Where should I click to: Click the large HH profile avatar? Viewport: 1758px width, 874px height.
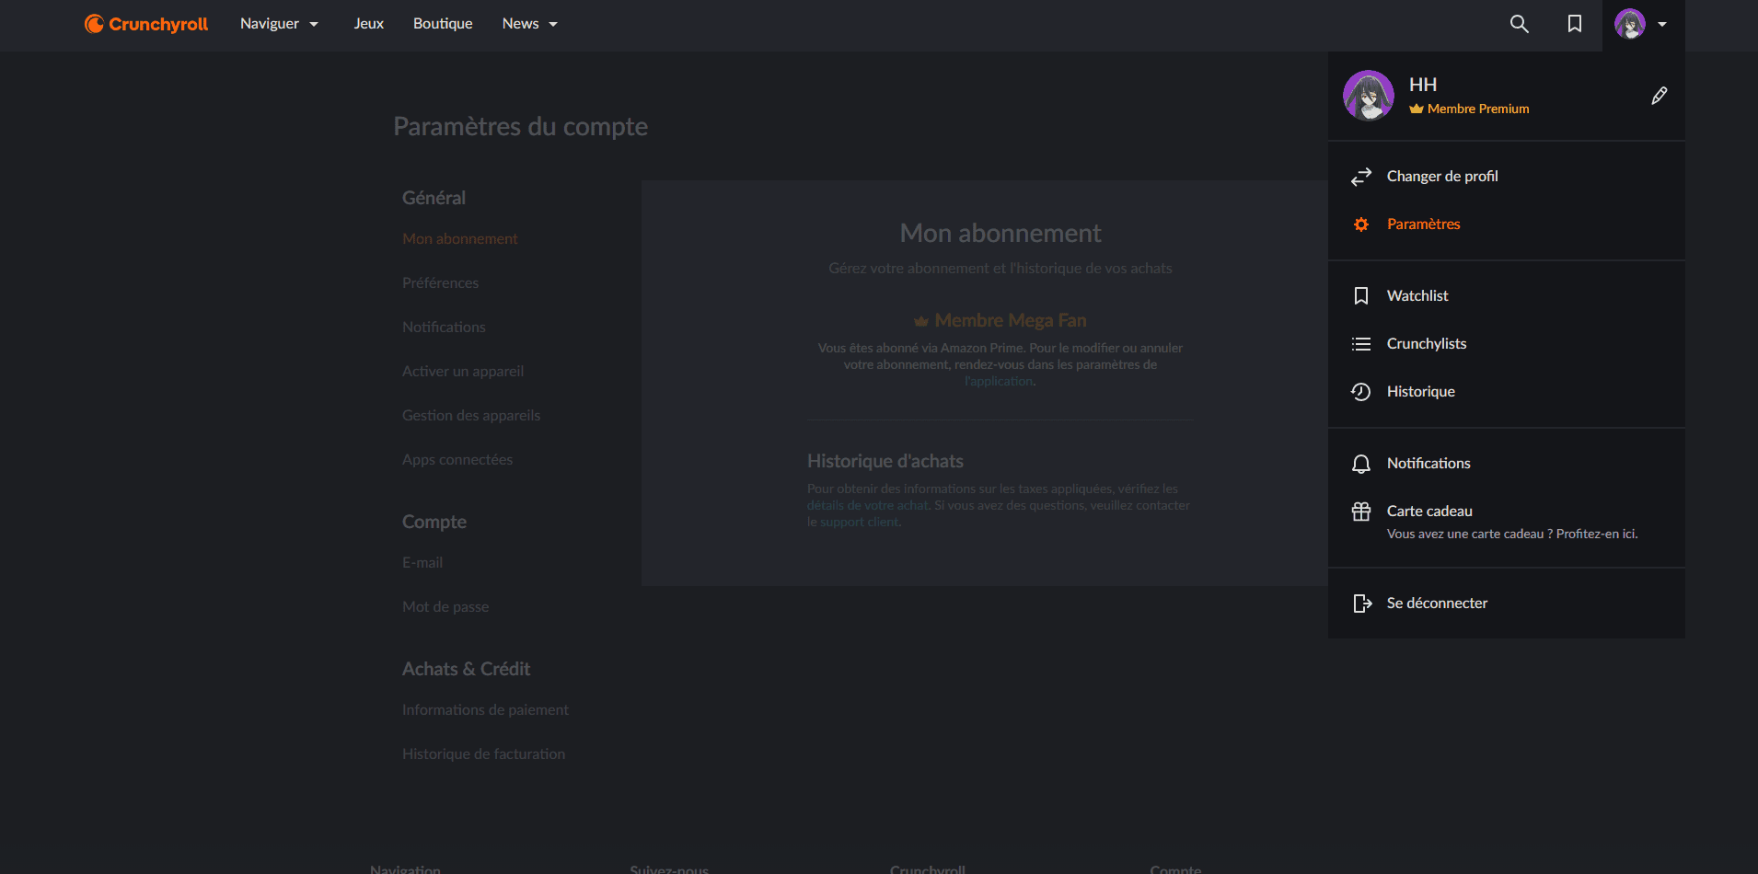(x=1369, y=96)
